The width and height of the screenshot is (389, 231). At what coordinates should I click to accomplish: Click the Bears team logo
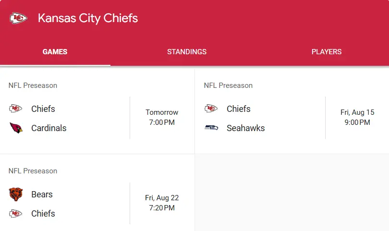pyautogui.click(x=16, y=195)
